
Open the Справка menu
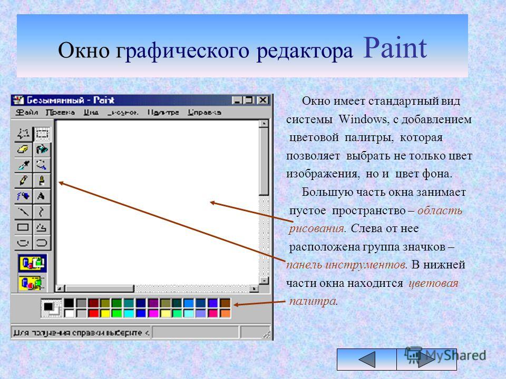pos(205,113)
